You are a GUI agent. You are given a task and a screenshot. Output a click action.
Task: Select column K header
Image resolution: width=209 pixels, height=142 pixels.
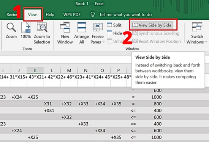click(35, 70)
